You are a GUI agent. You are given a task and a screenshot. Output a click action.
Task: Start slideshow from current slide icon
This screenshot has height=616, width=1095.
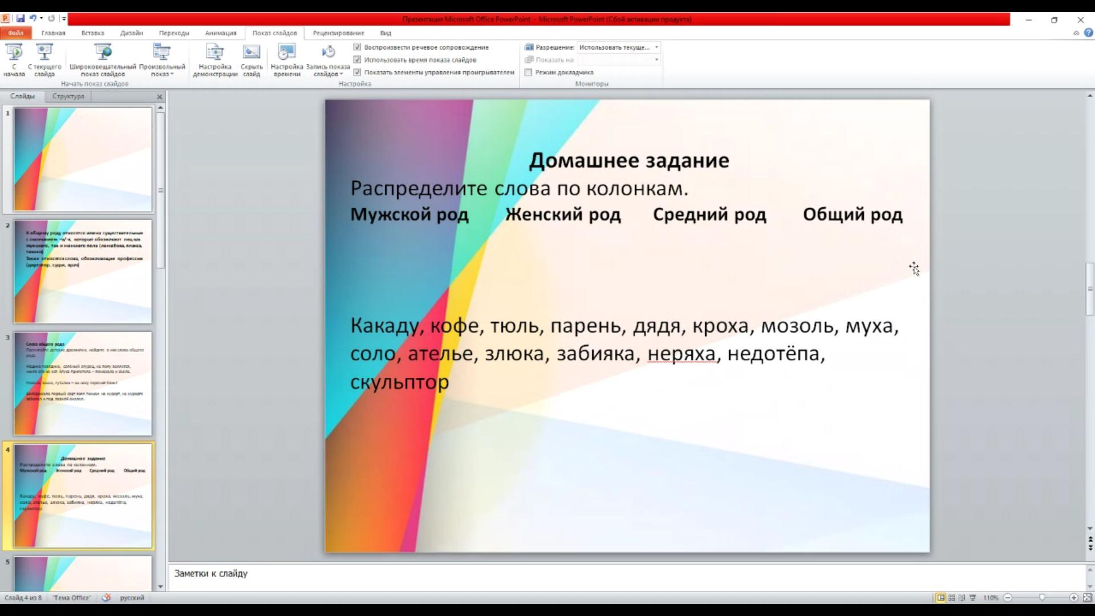coord(44,53)
